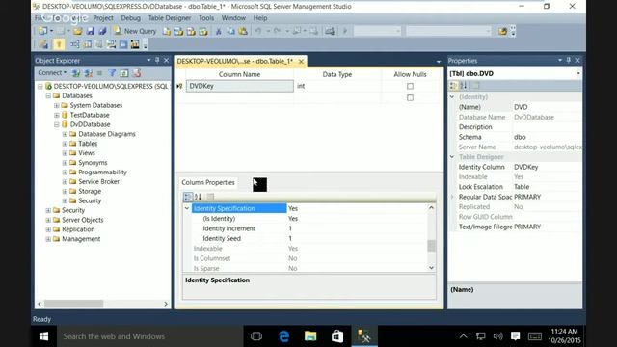Open the Windows Store taskbar icon
This screenshot has width=617, height=347.
pos(337,336)
